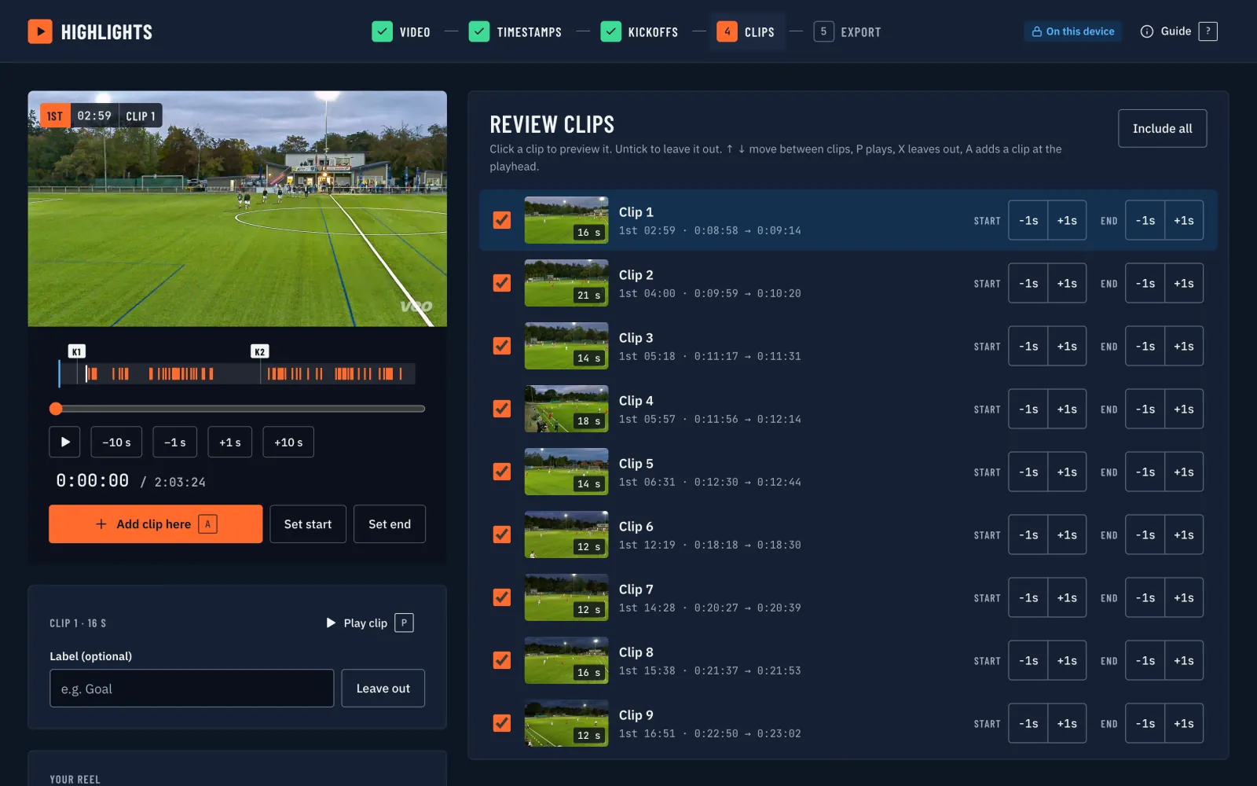Add clip here at playhead
Screen dimensions: 1257x786
(x=156, y=523)
